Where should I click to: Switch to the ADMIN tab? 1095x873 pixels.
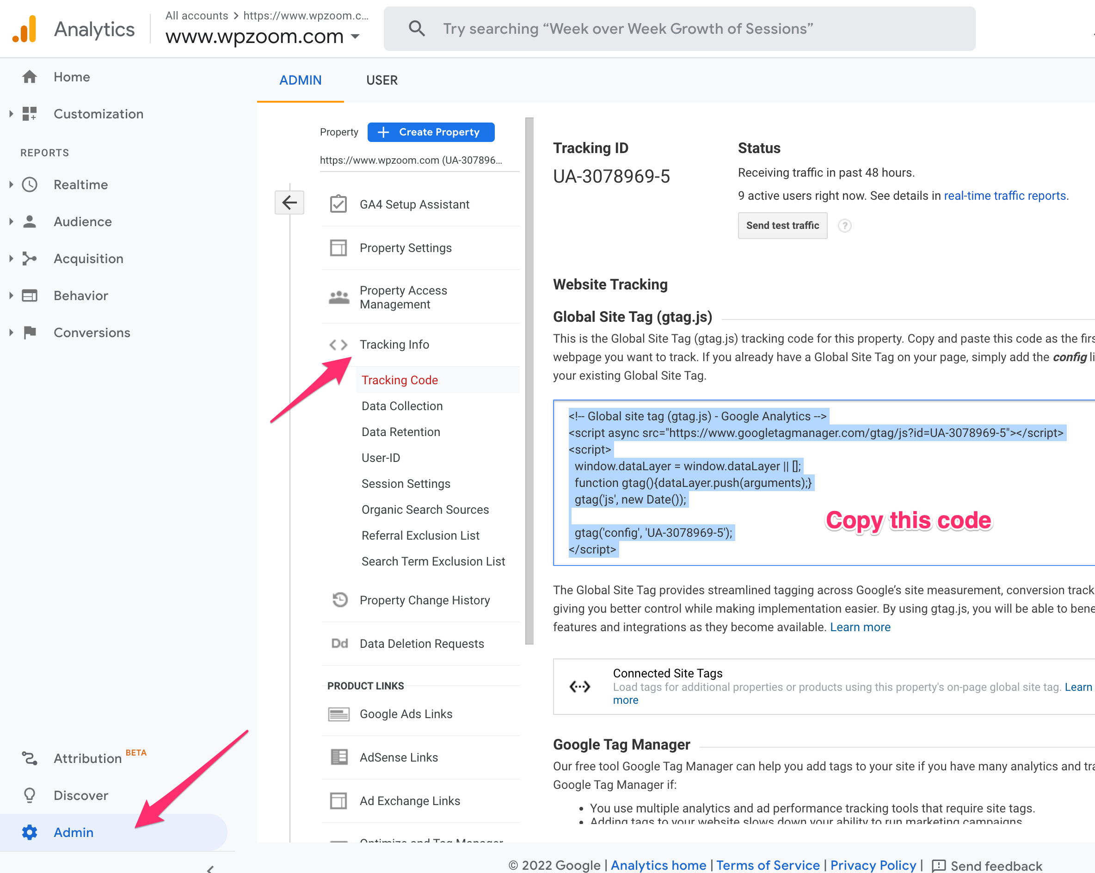tap(300, 80)
